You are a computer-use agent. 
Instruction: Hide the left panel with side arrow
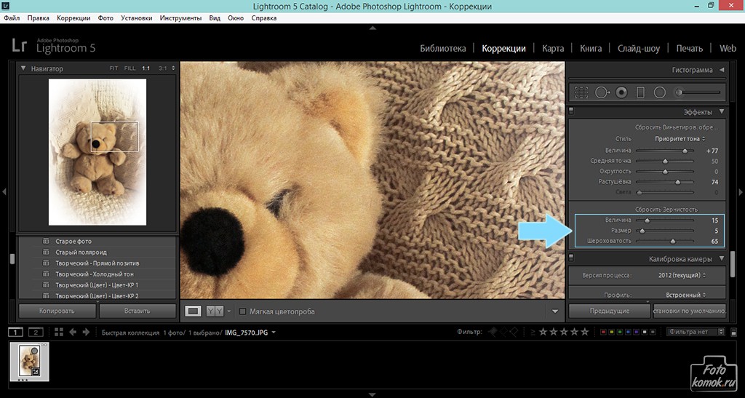[4, 192]
